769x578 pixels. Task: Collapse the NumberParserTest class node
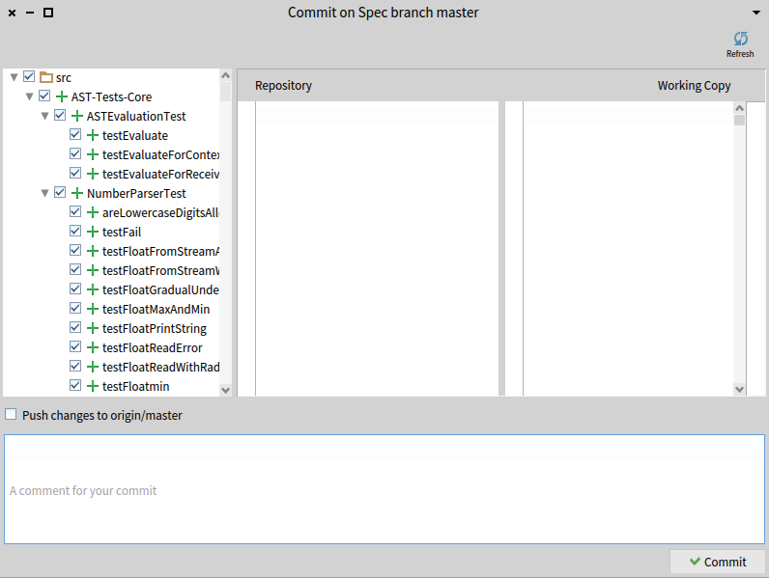click(x=44, y=193)
